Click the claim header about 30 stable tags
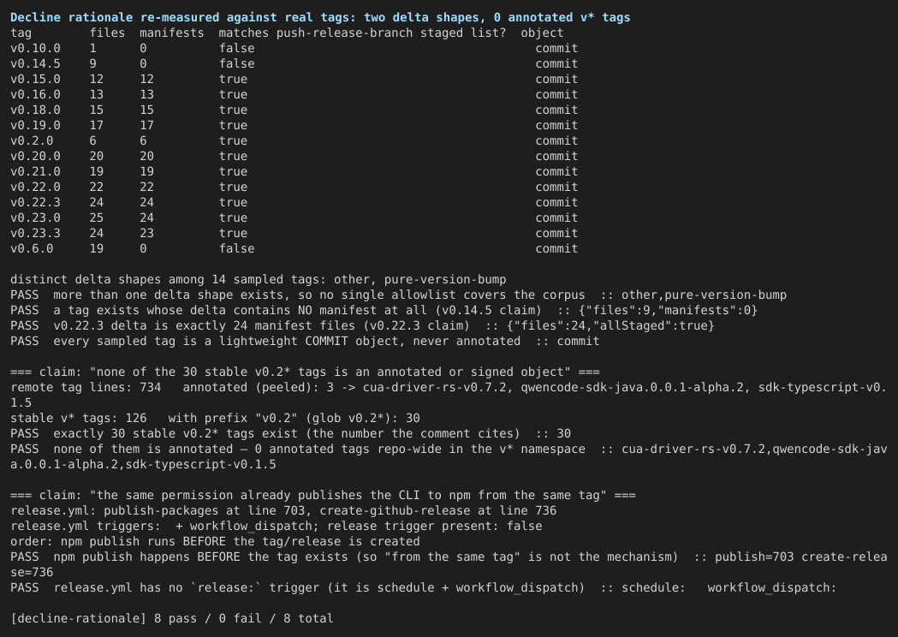This screenshot has width=898, height=637. click(x=305, y=372)
